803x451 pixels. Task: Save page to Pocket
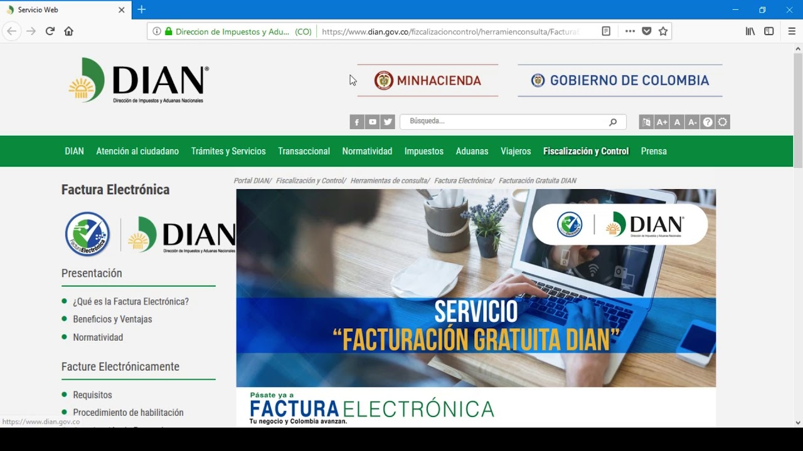pos(647,31)
